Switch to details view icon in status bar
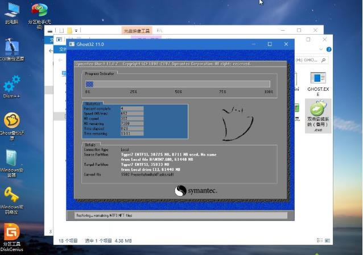Image resolution: width=363 pixels, height=255 pixels. tap(320, 240)
